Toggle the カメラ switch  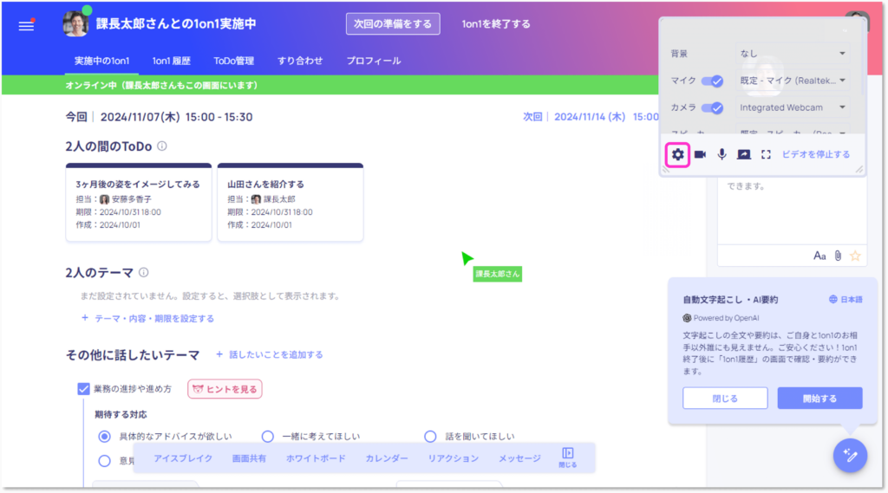(x=712, y=107)
